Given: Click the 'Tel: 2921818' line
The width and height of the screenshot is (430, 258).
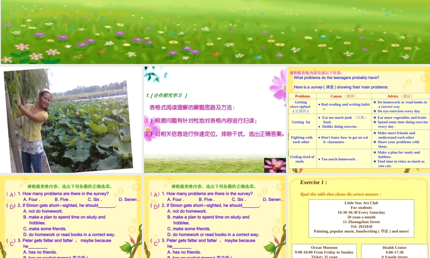Looking at the screenshot, I should pyautogui.click(x=361, y=227).
